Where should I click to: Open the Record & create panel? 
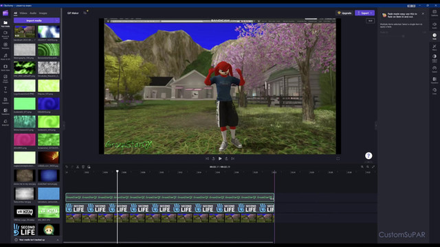click(5, 34)
